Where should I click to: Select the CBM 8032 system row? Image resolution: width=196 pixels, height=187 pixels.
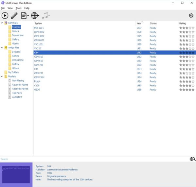click(x=115, y=40)
